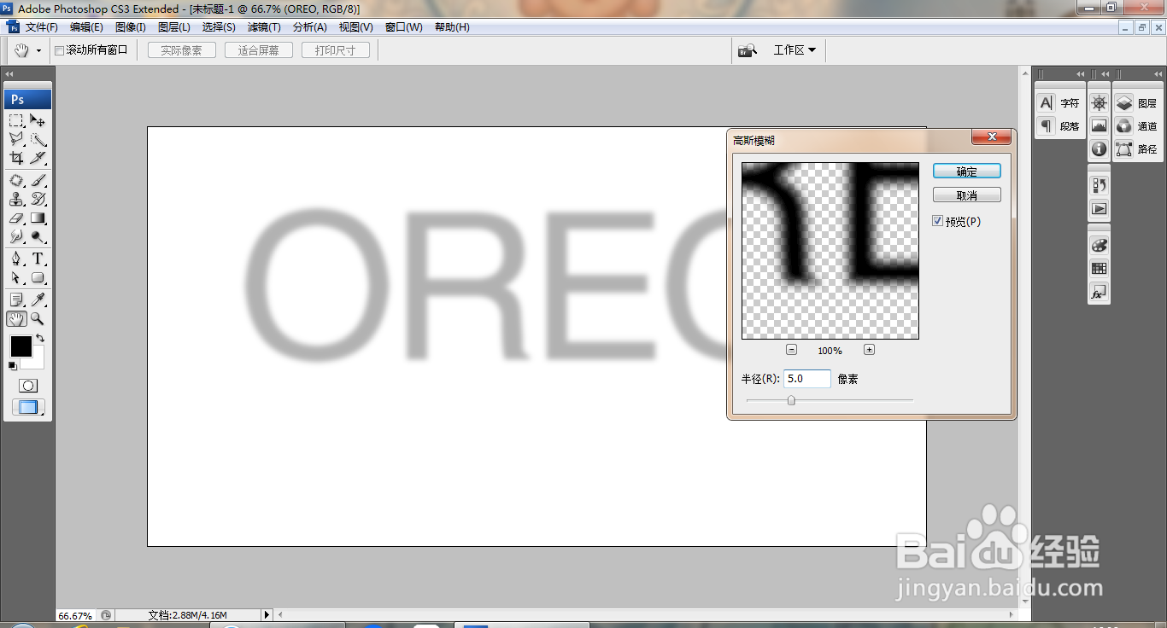1167x628 pixels.
Task: Select the Move tool
Action: (38, 120)
